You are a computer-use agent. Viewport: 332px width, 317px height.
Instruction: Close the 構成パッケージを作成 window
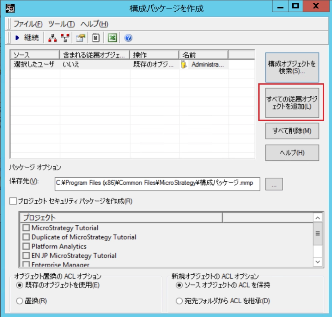[316, 6]
